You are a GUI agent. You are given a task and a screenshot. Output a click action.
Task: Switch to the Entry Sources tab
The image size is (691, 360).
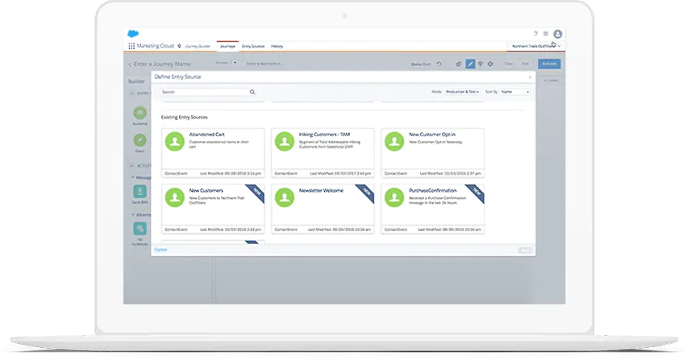[x=253, y=46]
